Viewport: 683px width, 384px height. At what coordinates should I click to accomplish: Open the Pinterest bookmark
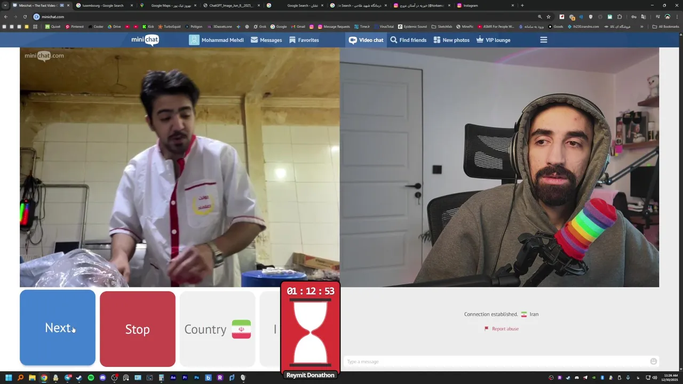pos(75,27)
